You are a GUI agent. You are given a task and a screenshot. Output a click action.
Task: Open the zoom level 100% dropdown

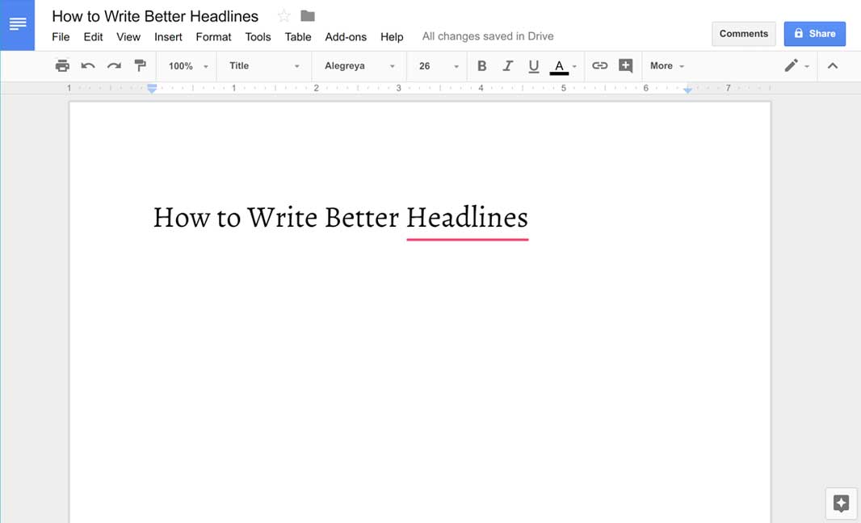coord(188,66)
